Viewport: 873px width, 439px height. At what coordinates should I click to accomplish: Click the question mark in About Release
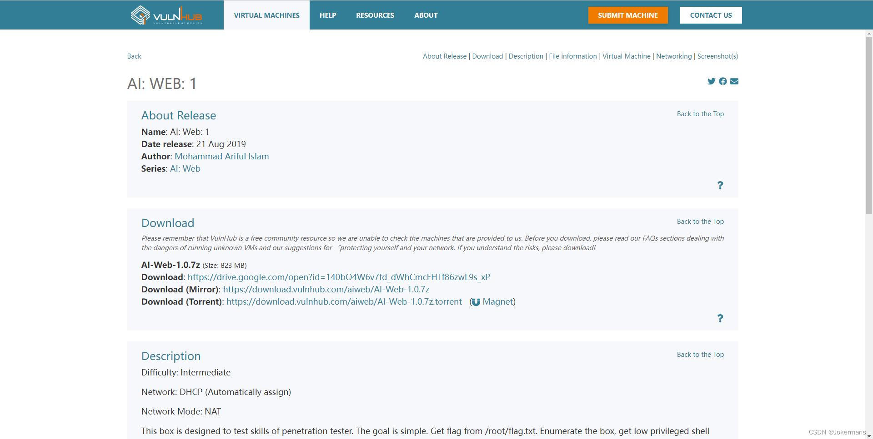pos(720,185)
